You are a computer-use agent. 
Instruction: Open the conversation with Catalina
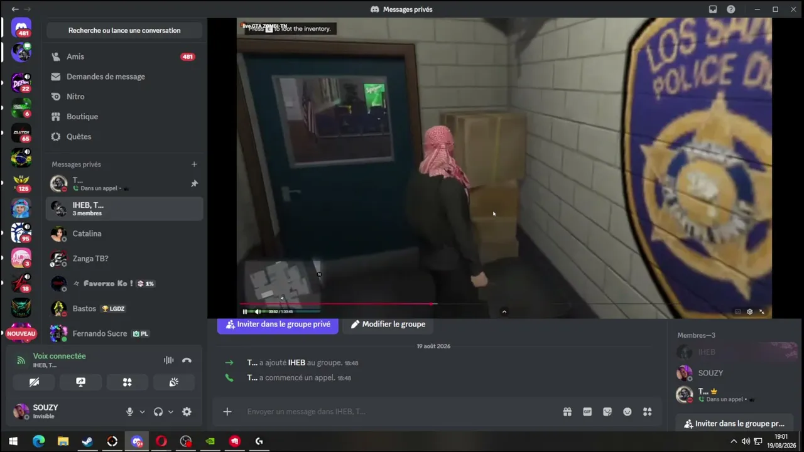[124, 234]
